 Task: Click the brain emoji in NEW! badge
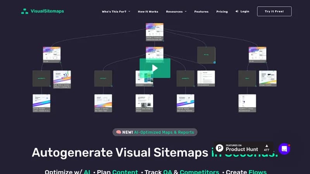click(x=119, y=132)
